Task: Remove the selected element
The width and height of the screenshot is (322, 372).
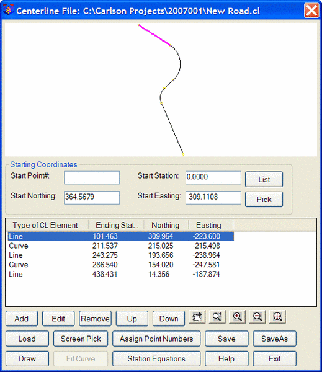Action: [95, 319]
